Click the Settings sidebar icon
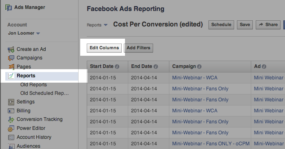The height and width of the screenshot is (149, 285). pyautogui.click(x=11, y=102)
